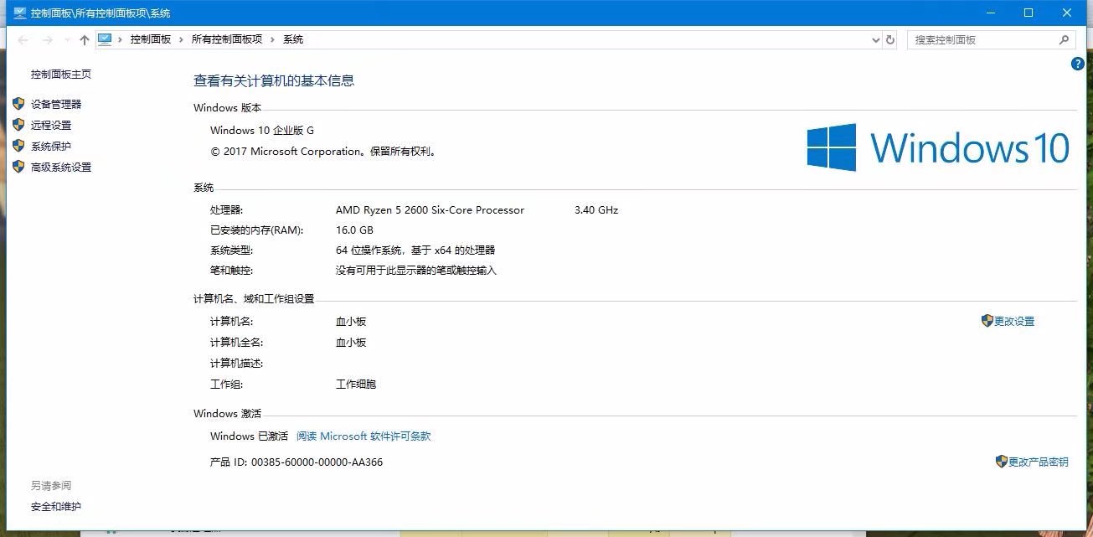Maximize the System window
1093x537 pixels.
click(1029, 13)
